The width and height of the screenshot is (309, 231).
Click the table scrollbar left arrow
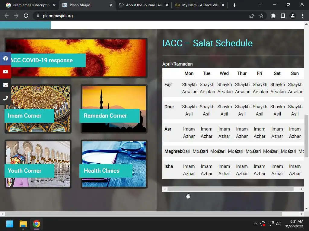pyautogui.click(x=165, y=189)
